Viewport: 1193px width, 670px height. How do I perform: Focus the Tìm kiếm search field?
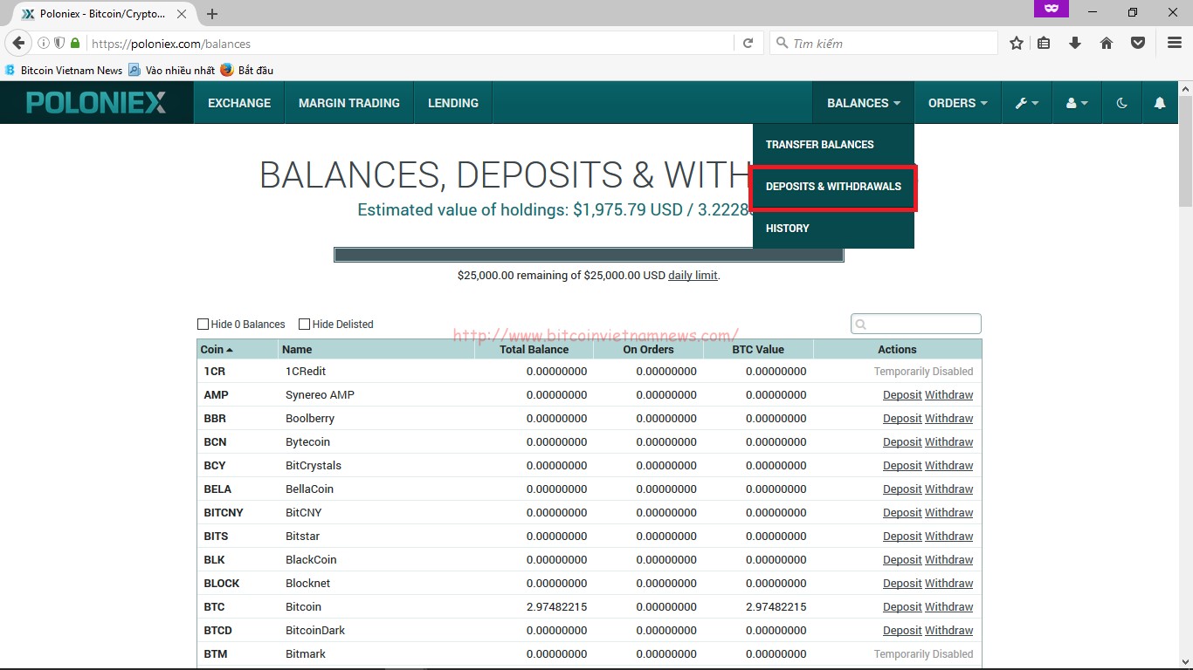coord(883,43)
